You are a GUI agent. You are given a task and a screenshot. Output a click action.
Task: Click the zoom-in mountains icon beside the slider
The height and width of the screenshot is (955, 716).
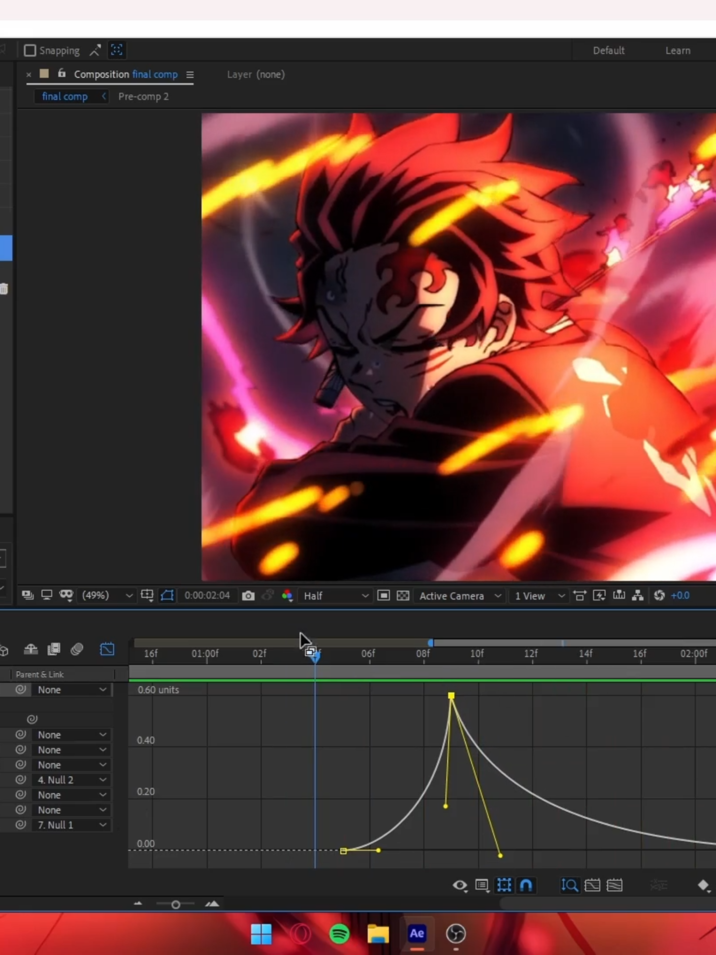coord(212,903)
